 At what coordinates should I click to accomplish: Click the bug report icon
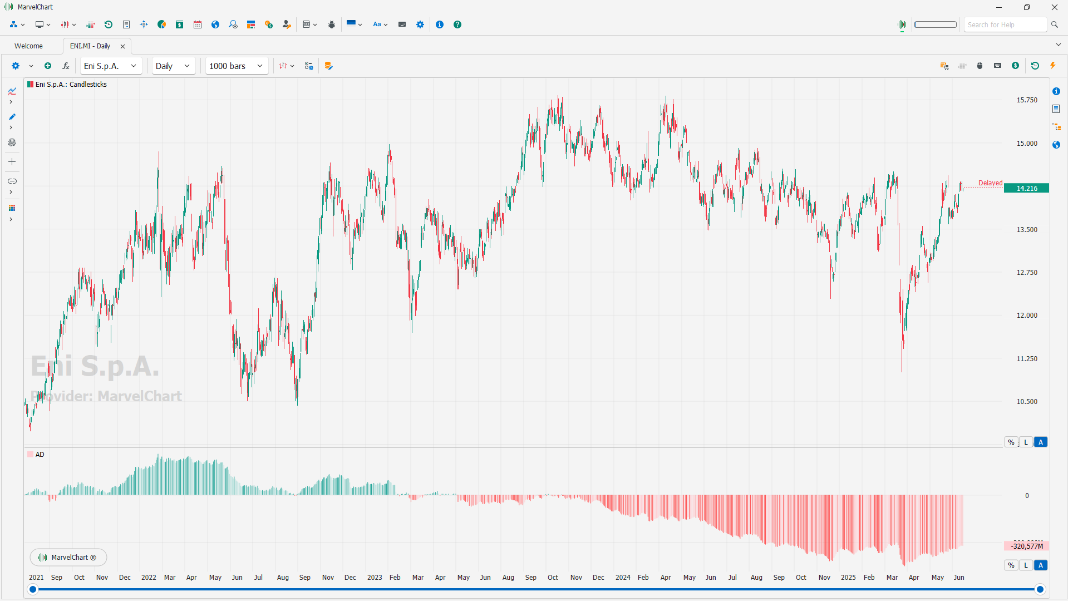[332, 24]
